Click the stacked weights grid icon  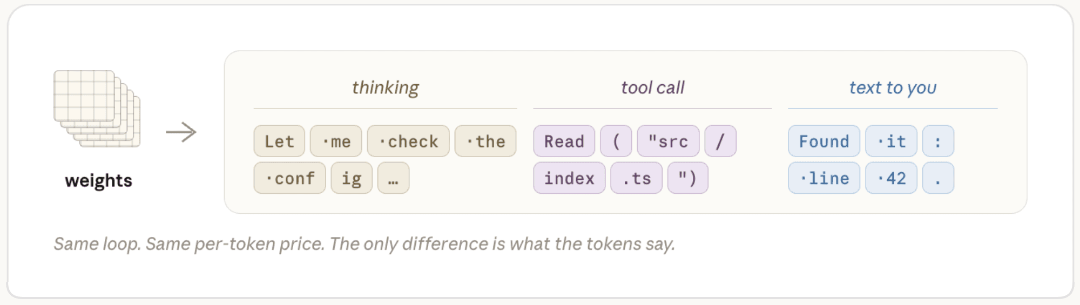coord(97,109)
